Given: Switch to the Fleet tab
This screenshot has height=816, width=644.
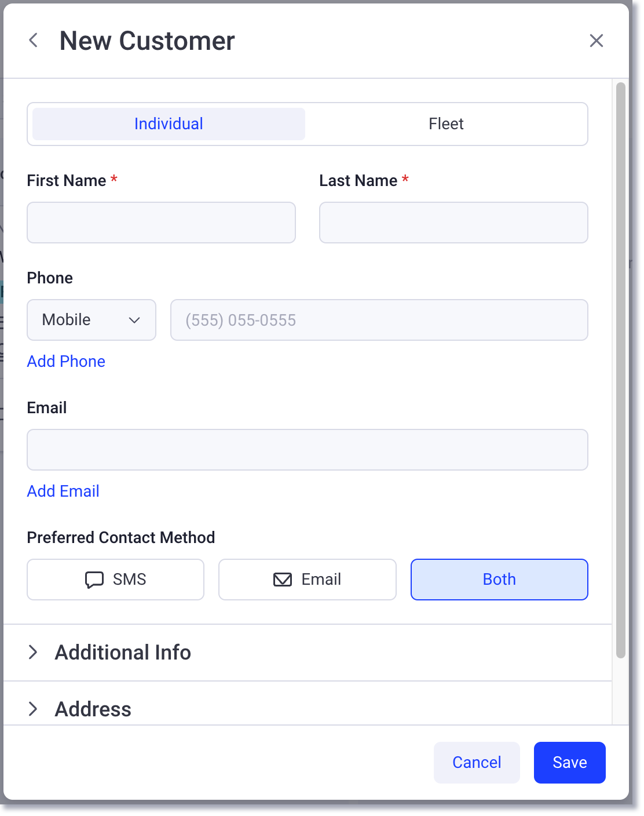Looking at the screenshot, I should click(446, 123).
